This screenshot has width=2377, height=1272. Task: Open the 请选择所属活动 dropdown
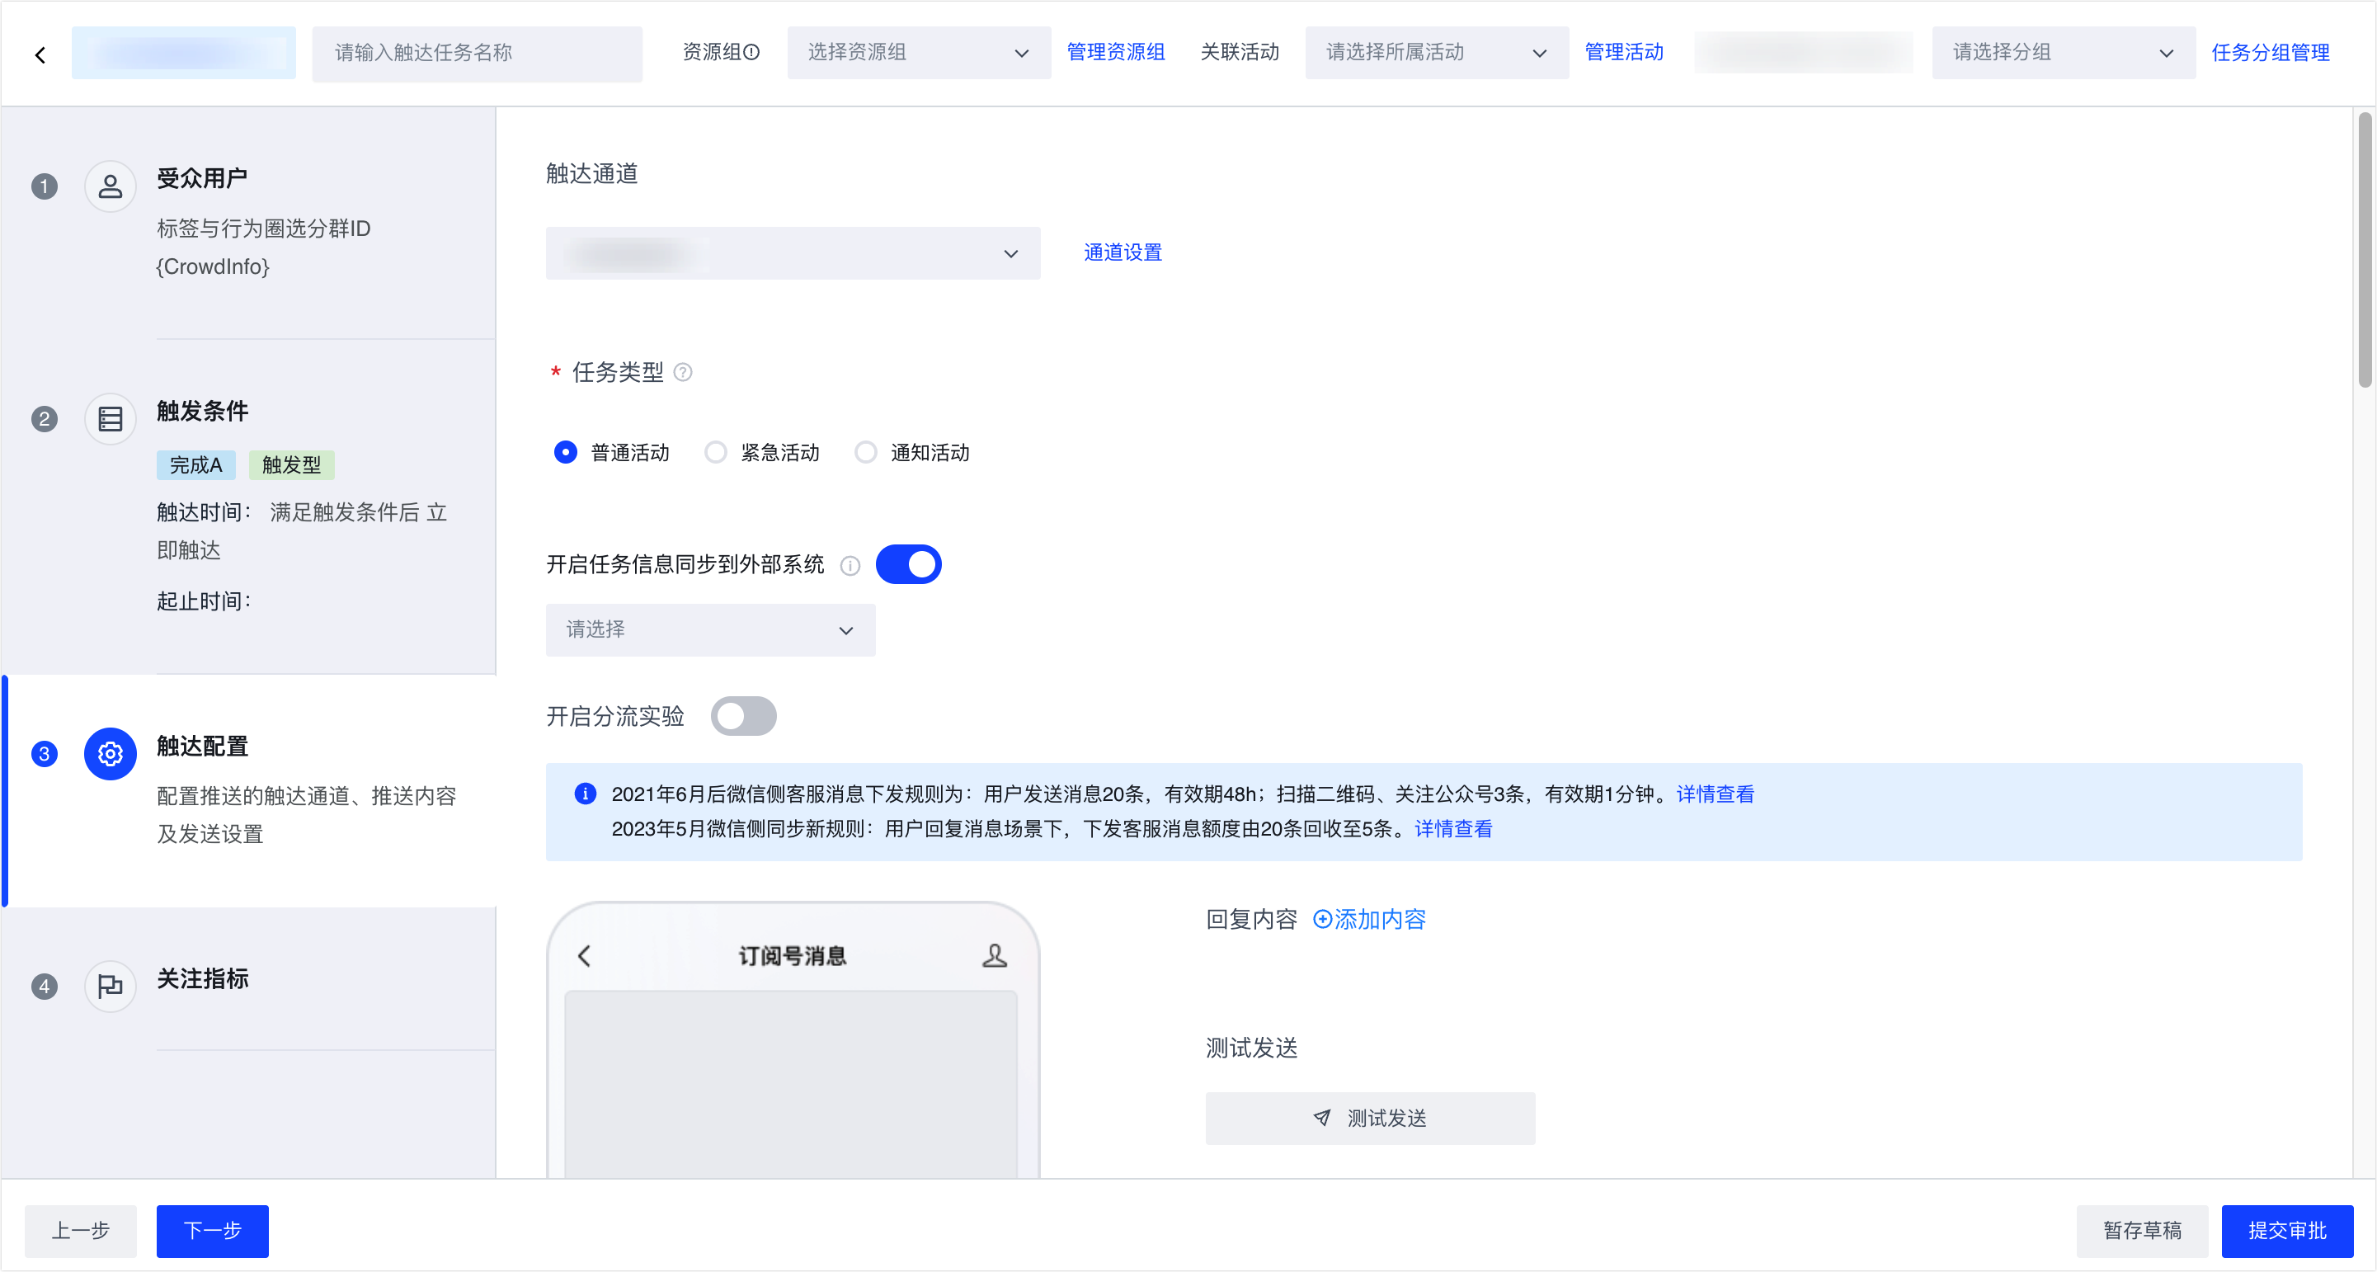(1436, 53)
